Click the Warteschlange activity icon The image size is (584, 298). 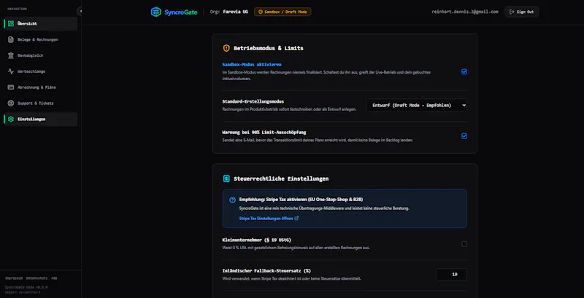[11, 71]
